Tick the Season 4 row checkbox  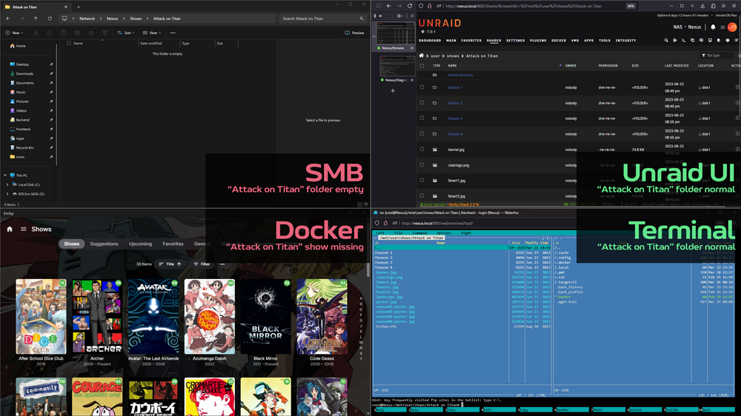[422, 134]
